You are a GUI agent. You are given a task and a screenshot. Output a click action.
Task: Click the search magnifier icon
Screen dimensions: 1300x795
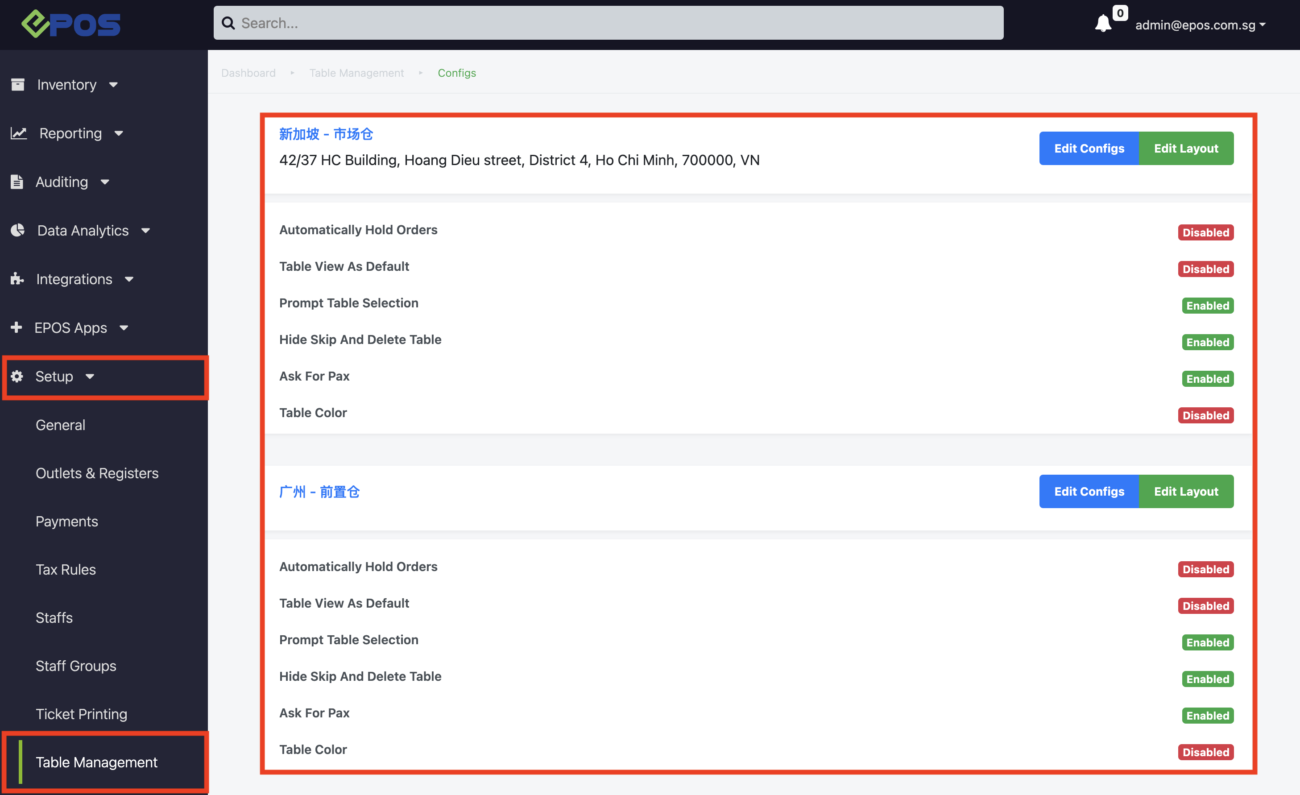[228, 23]
